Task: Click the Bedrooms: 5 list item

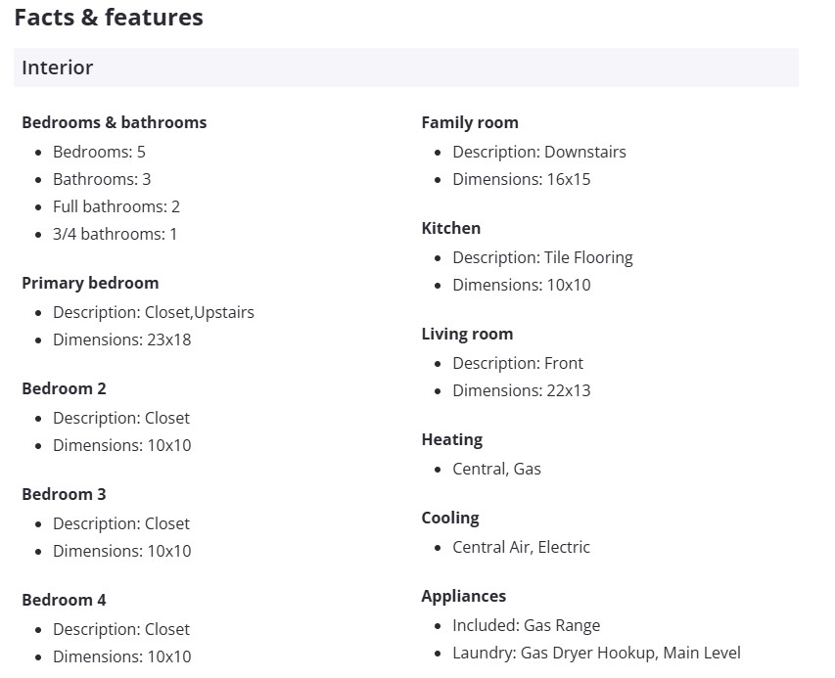Action: coord(99,152)
